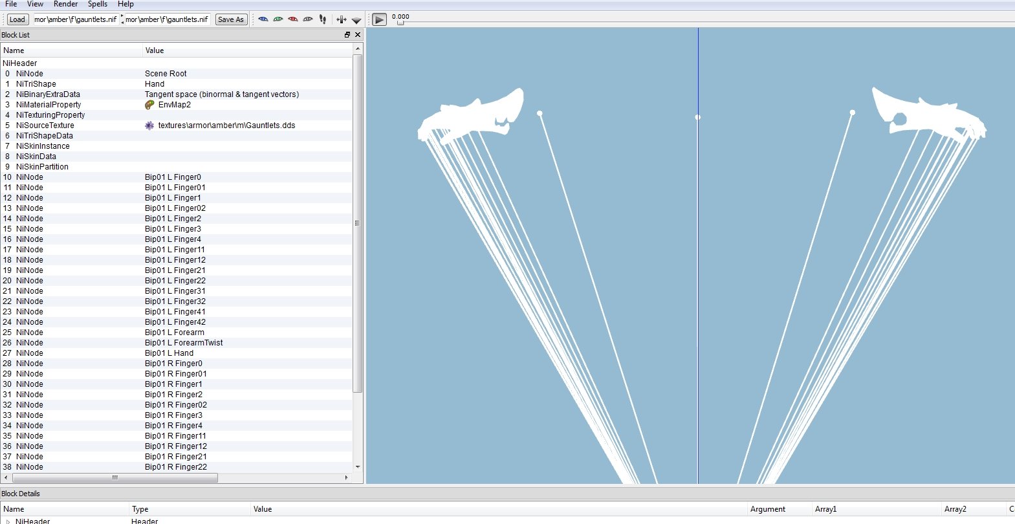Toggle the axes display icon in the toolbar

pyautogui.click(x=342, y=19)
